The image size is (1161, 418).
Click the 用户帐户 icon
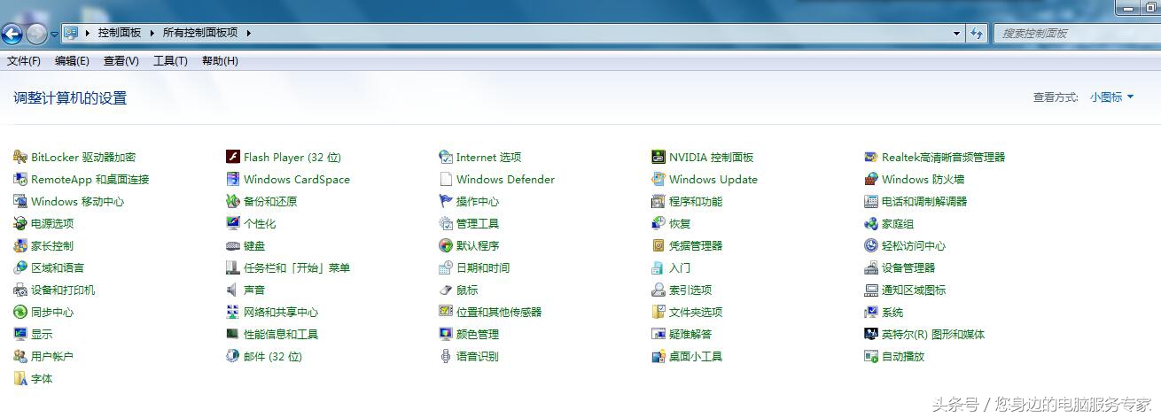[20, 356]
